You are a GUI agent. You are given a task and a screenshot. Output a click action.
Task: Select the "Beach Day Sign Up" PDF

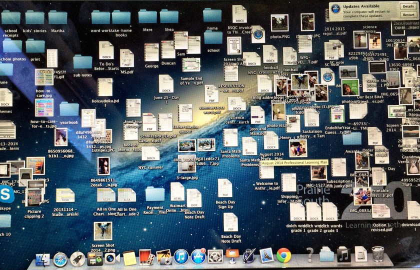coord(225,188)
